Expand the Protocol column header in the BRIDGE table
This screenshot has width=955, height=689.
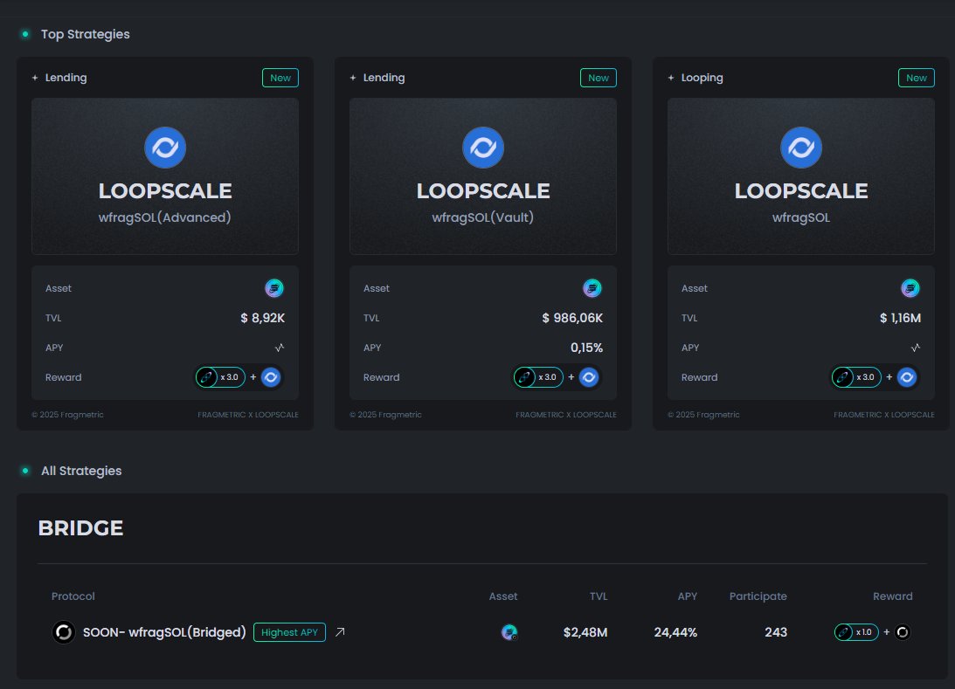tap(73, 596)
